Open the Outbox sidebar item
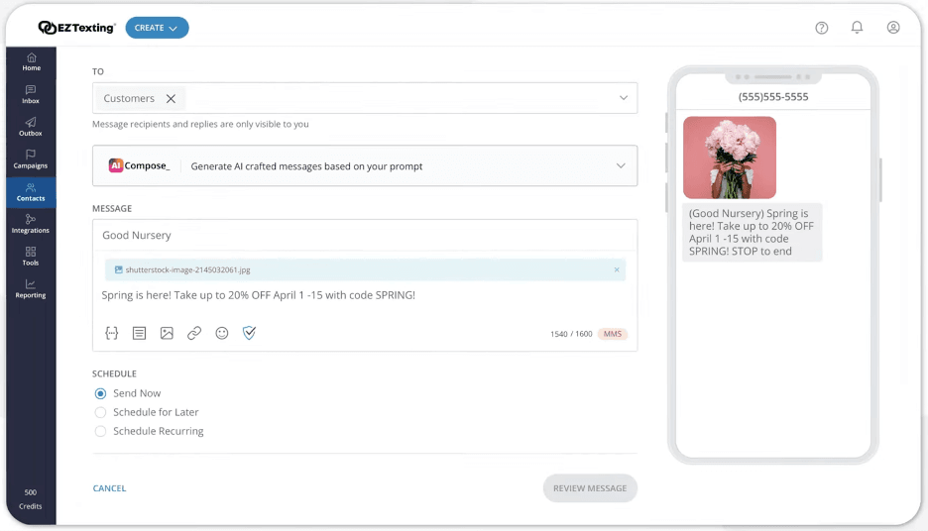Image resolution: width=928 pixels, height=531 pixels. pos(31,127)
